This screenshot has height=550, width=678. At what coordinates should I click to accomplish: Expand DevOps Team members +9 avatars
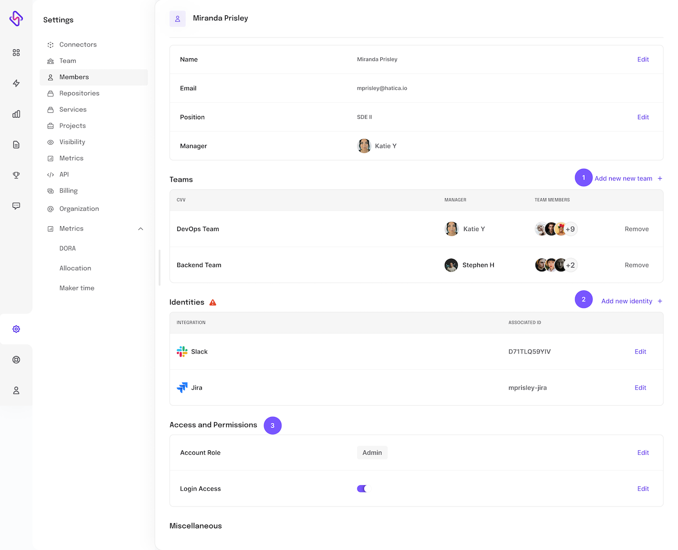click(x=570, y=229)
